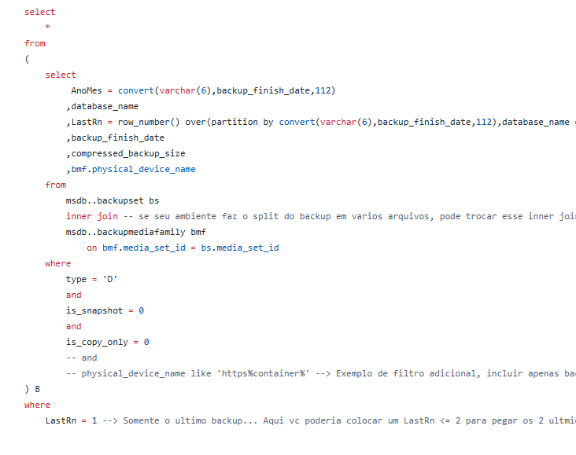The image size is (576, 455).
Task: Select bmf.physical_device_name in the column list
Action: tap(134, 170)
